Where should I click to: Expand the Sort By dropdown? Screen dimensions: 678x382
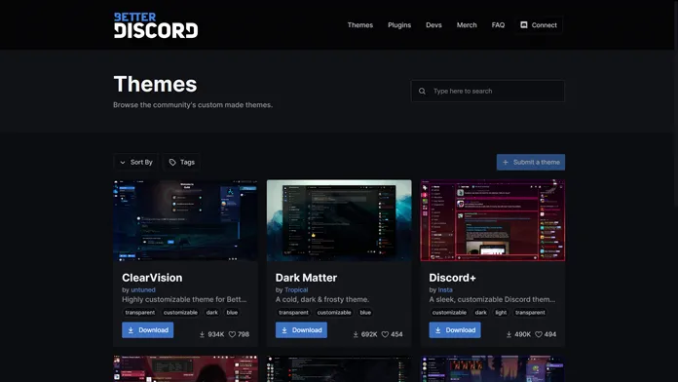click(x=136, y=162)
